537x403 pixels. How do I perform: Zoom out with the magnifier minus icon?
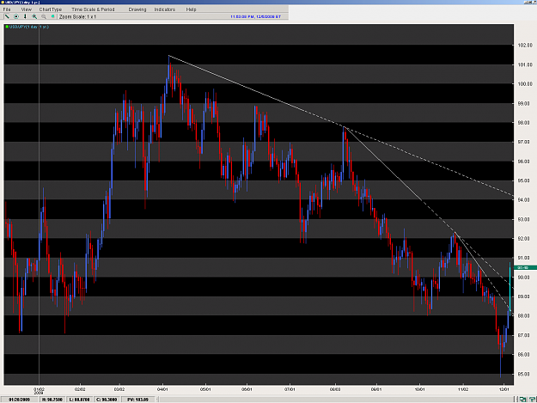44,16
